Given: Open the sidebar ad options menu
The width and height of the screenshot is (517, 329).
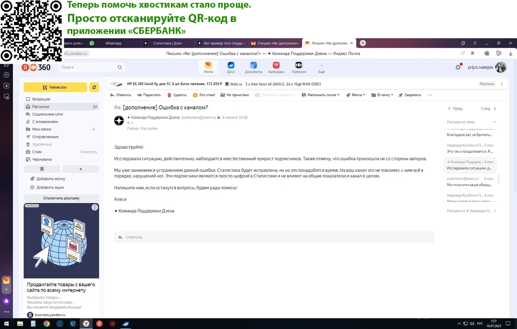Looking at the screenshot, I should (95, 207).
